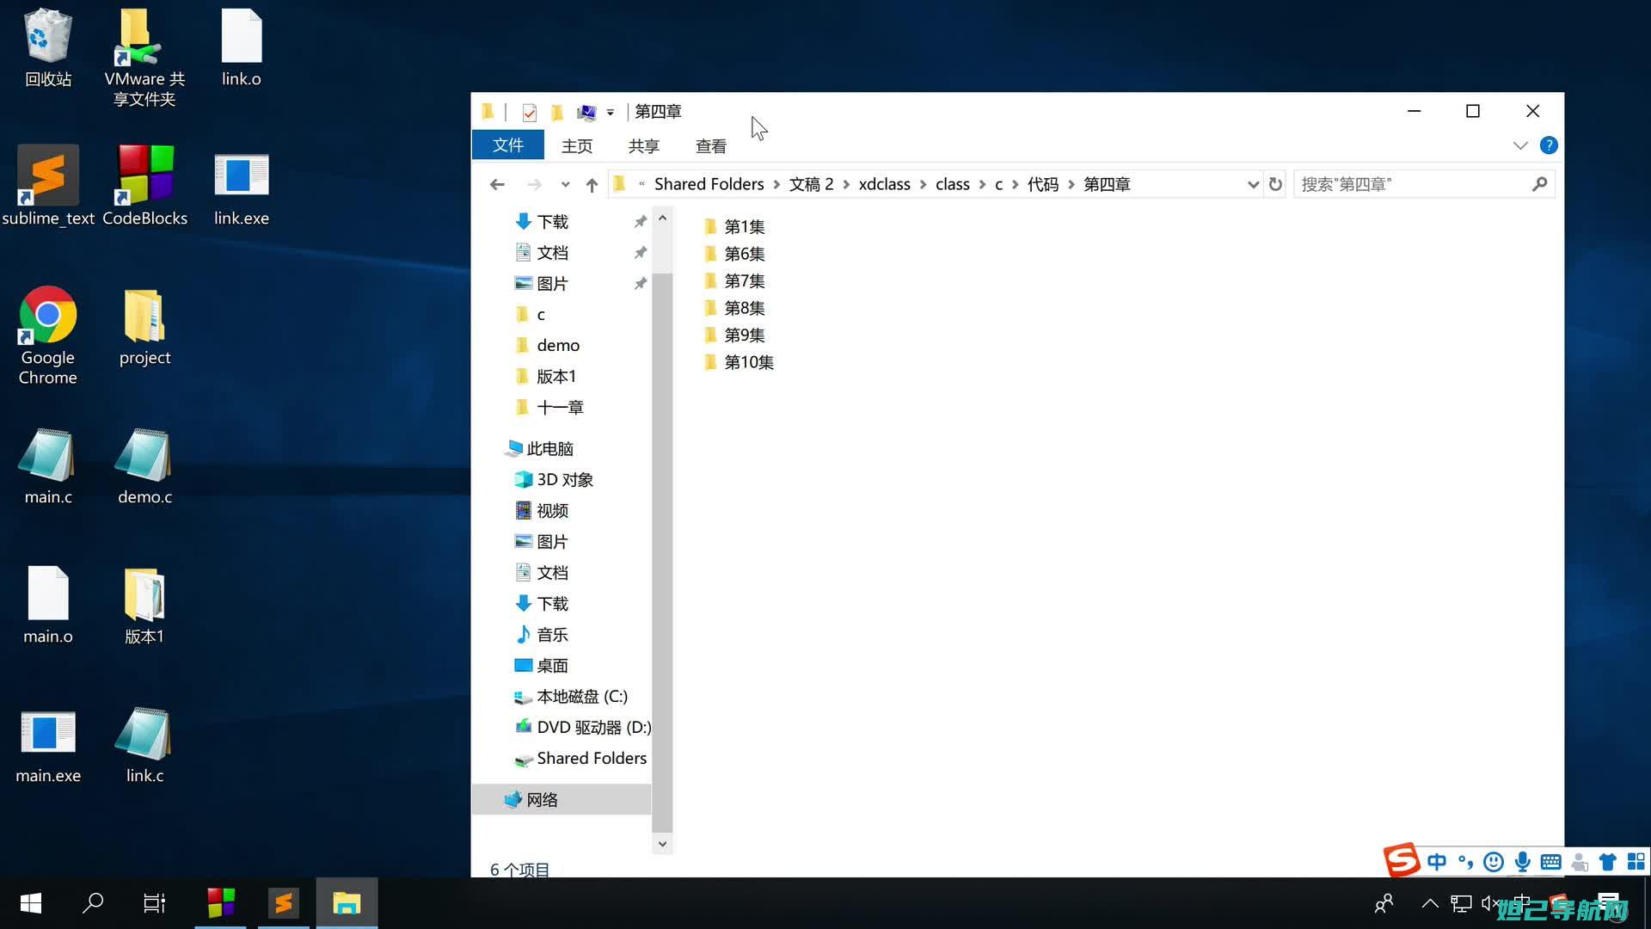Click the 共享 (Share) ribbon tab
This screenshot has height=929, width=1651.
[x=643, y=145]
